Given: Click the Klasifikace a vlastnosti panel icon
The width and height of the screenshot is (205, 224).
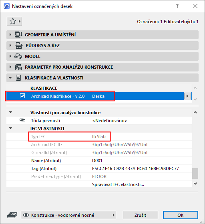Looking at the screenshot, I should pos(18,78).
